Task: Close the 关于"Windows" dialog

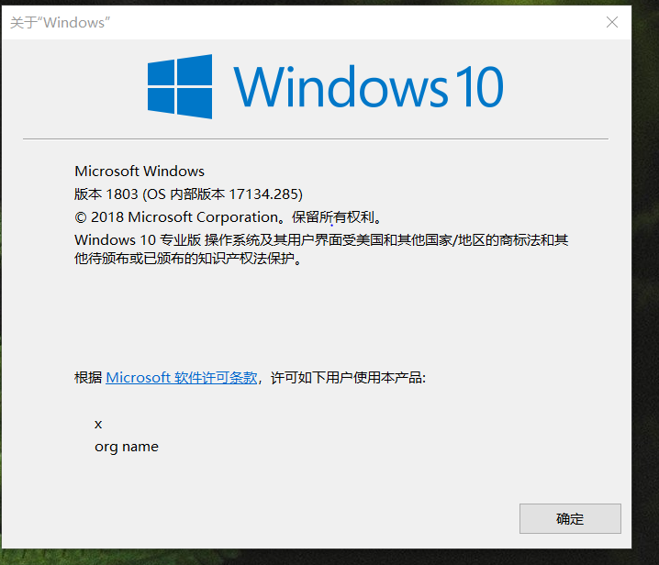Action: [x=612, y=22]
